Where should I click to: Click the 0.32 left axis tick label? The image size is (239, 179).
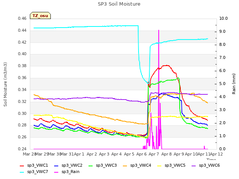pyautogui.click(x=22, y=101)
